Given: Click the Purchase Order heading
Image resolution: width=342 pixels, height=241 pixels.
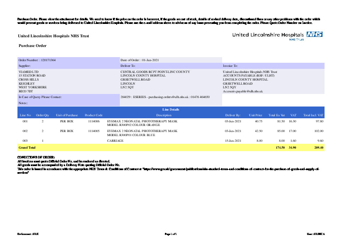Looking at the screenshot, I should click(33, 46).
